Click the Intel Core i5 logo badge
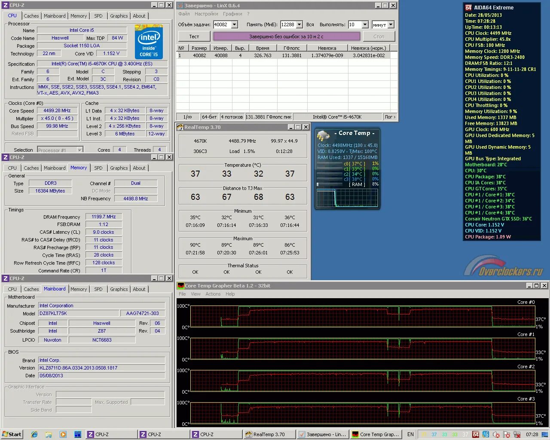Screen dimensions: 550x440 [149, 42]
